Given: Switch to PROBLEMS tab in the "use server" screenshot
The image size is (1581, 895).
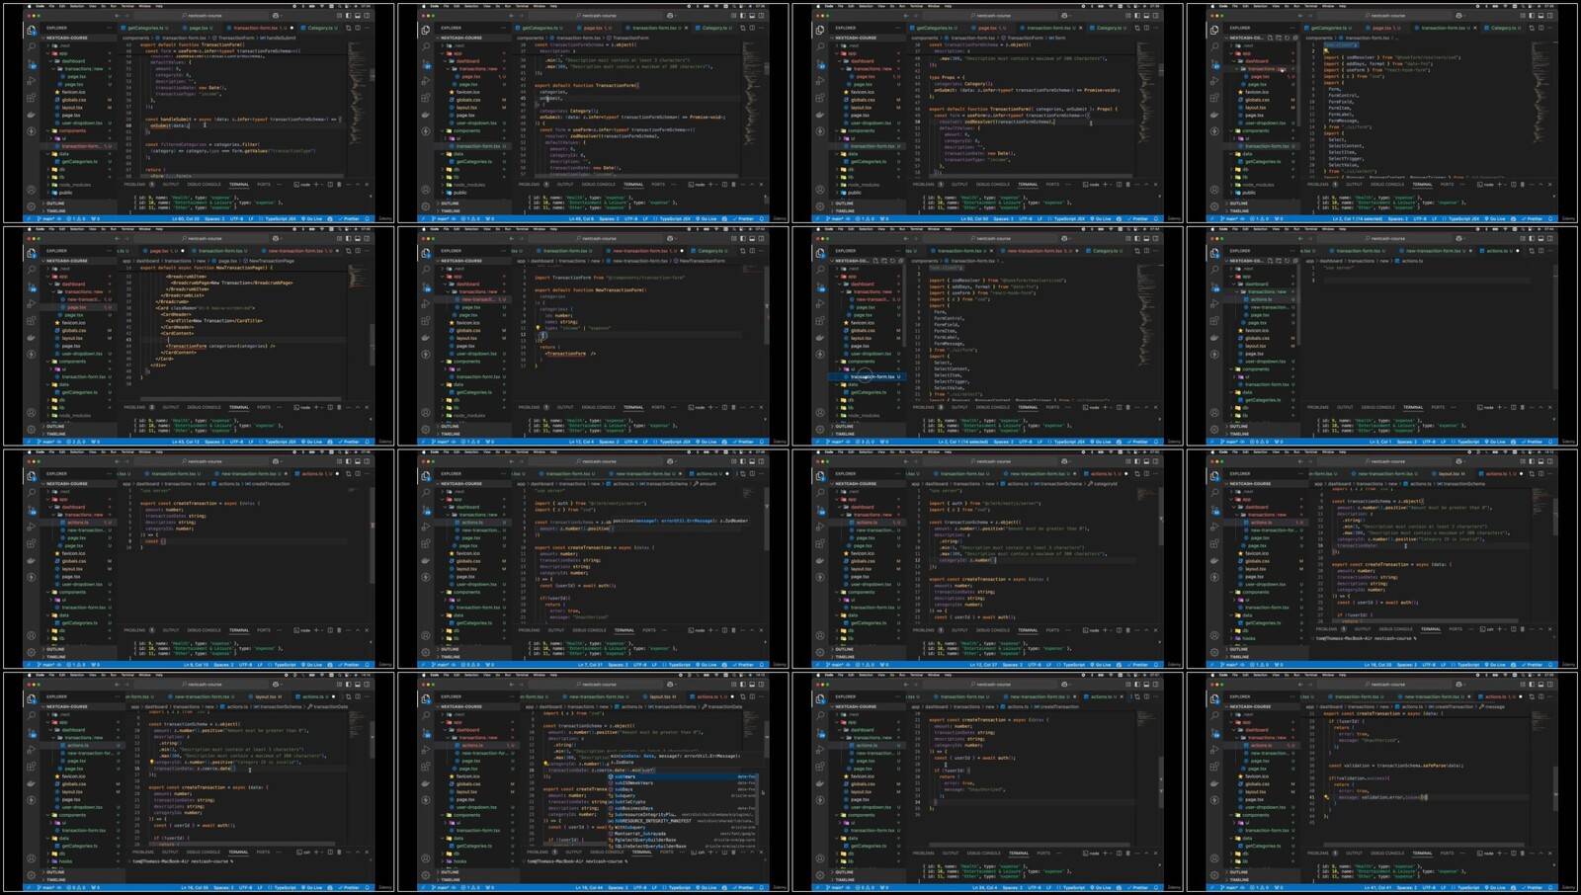Looking at the screenshot, I should click(1318, 407).
